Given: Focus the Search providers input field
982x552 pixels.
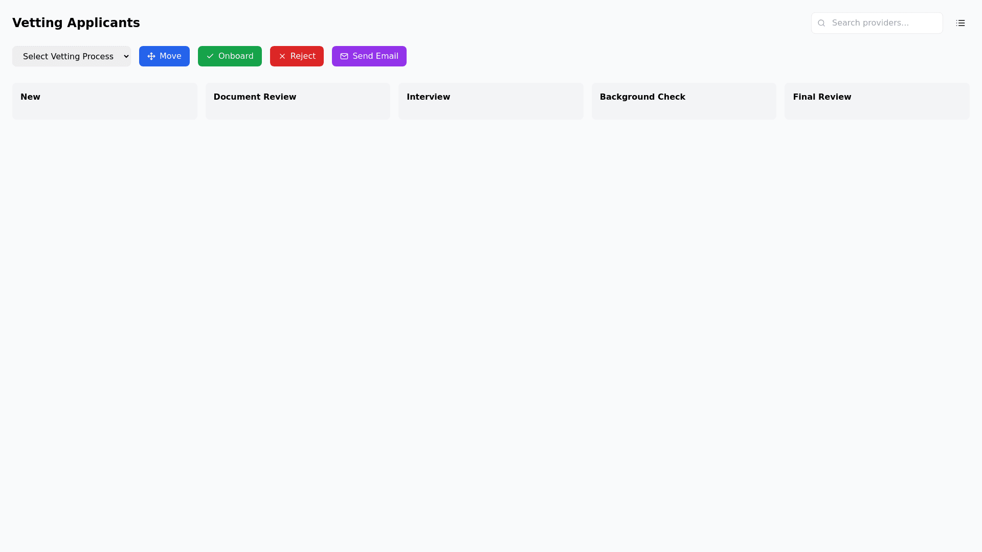Looking at the screenshot, I should point(884,23).
